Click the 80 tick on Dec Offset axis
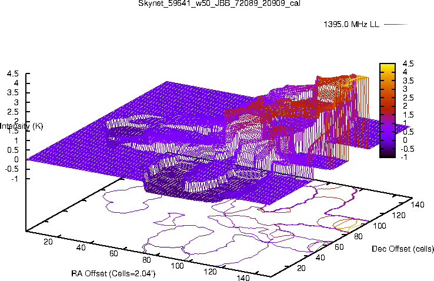 click(359, 236)
